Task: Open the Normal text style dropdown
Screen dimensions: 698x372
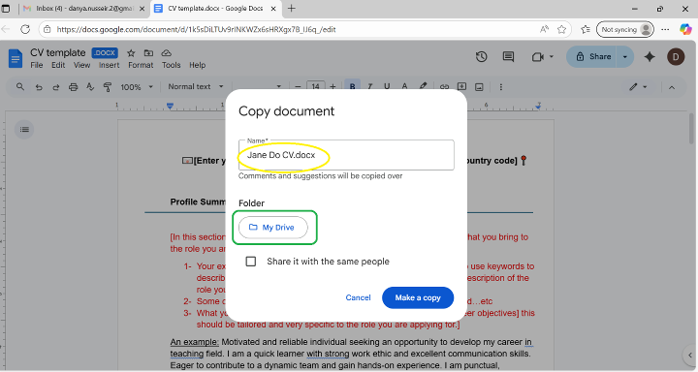Action: 196,87
